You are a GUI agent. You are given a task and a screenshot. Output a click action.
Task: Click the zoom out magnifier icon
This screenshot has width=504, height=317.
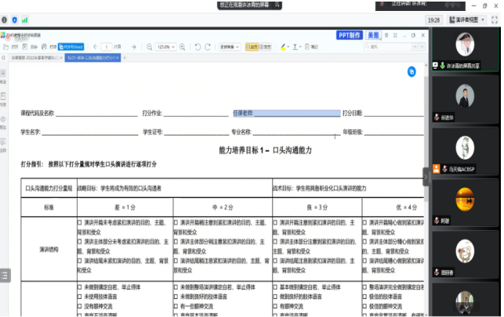(x=150, y=47)
